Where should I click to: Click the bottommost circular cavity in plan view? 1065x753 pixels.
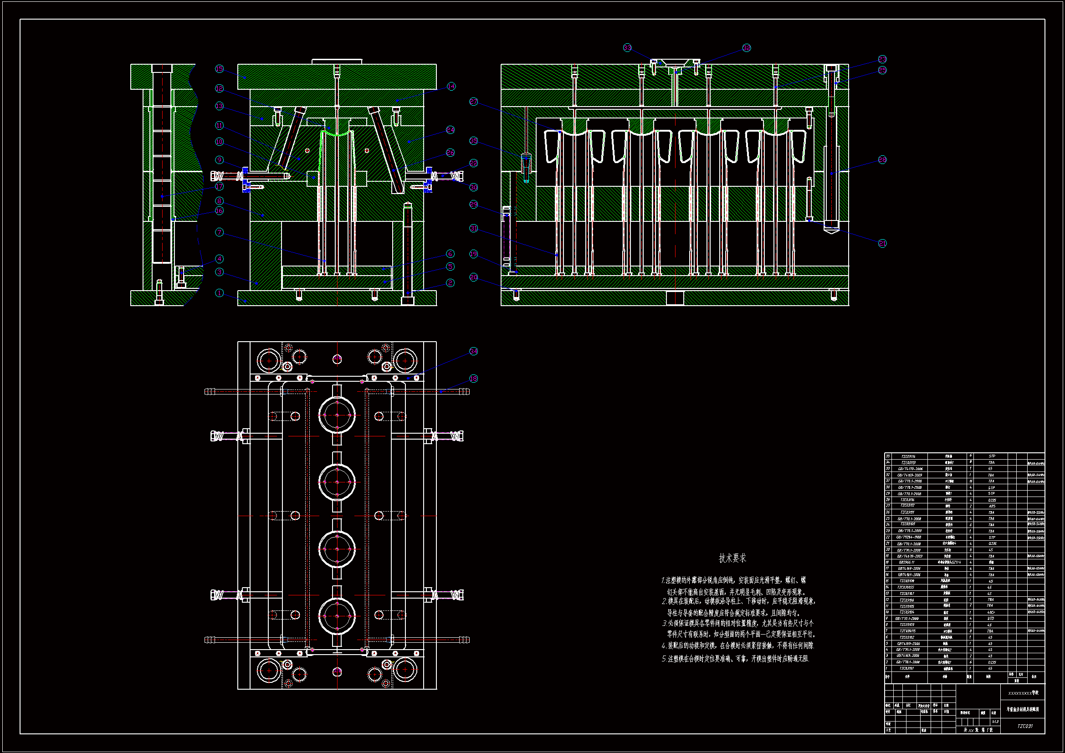tap(337, 616)
